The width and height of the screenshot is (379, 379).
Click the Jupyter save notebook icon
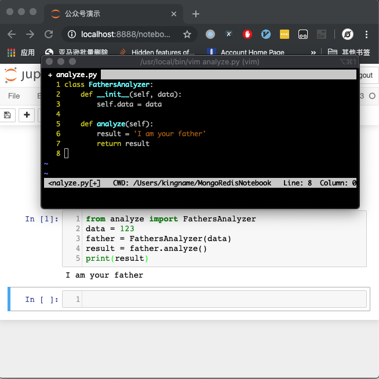8,115
